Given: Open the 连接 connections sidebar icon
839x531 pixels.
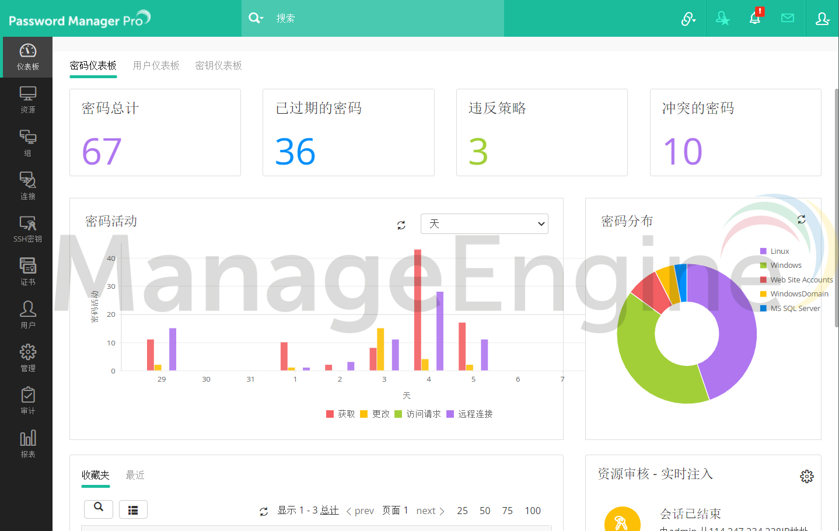Looking at the screenshot, I should pyautogui.click(x=27, y=186).
